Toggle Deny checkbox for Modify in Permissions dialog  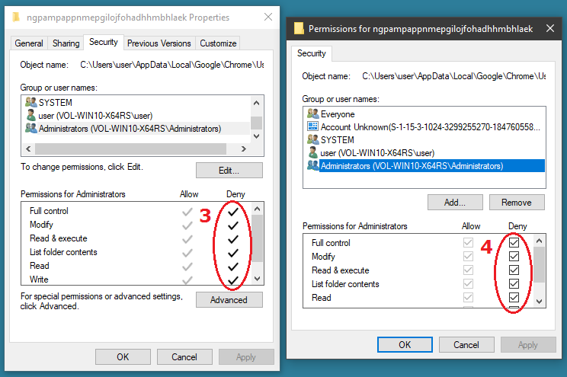click(x=514, y=256)
